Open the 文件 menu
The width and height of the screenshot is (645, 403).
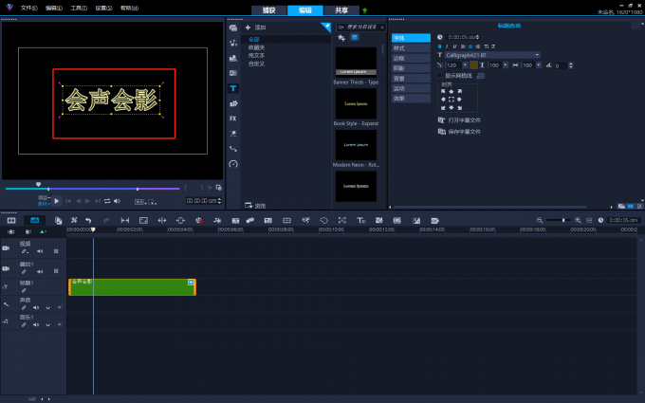tap(28, 7)
